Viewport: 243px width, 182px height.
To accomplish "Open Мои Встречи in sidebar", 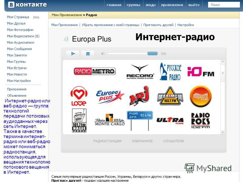I will 17,68.
